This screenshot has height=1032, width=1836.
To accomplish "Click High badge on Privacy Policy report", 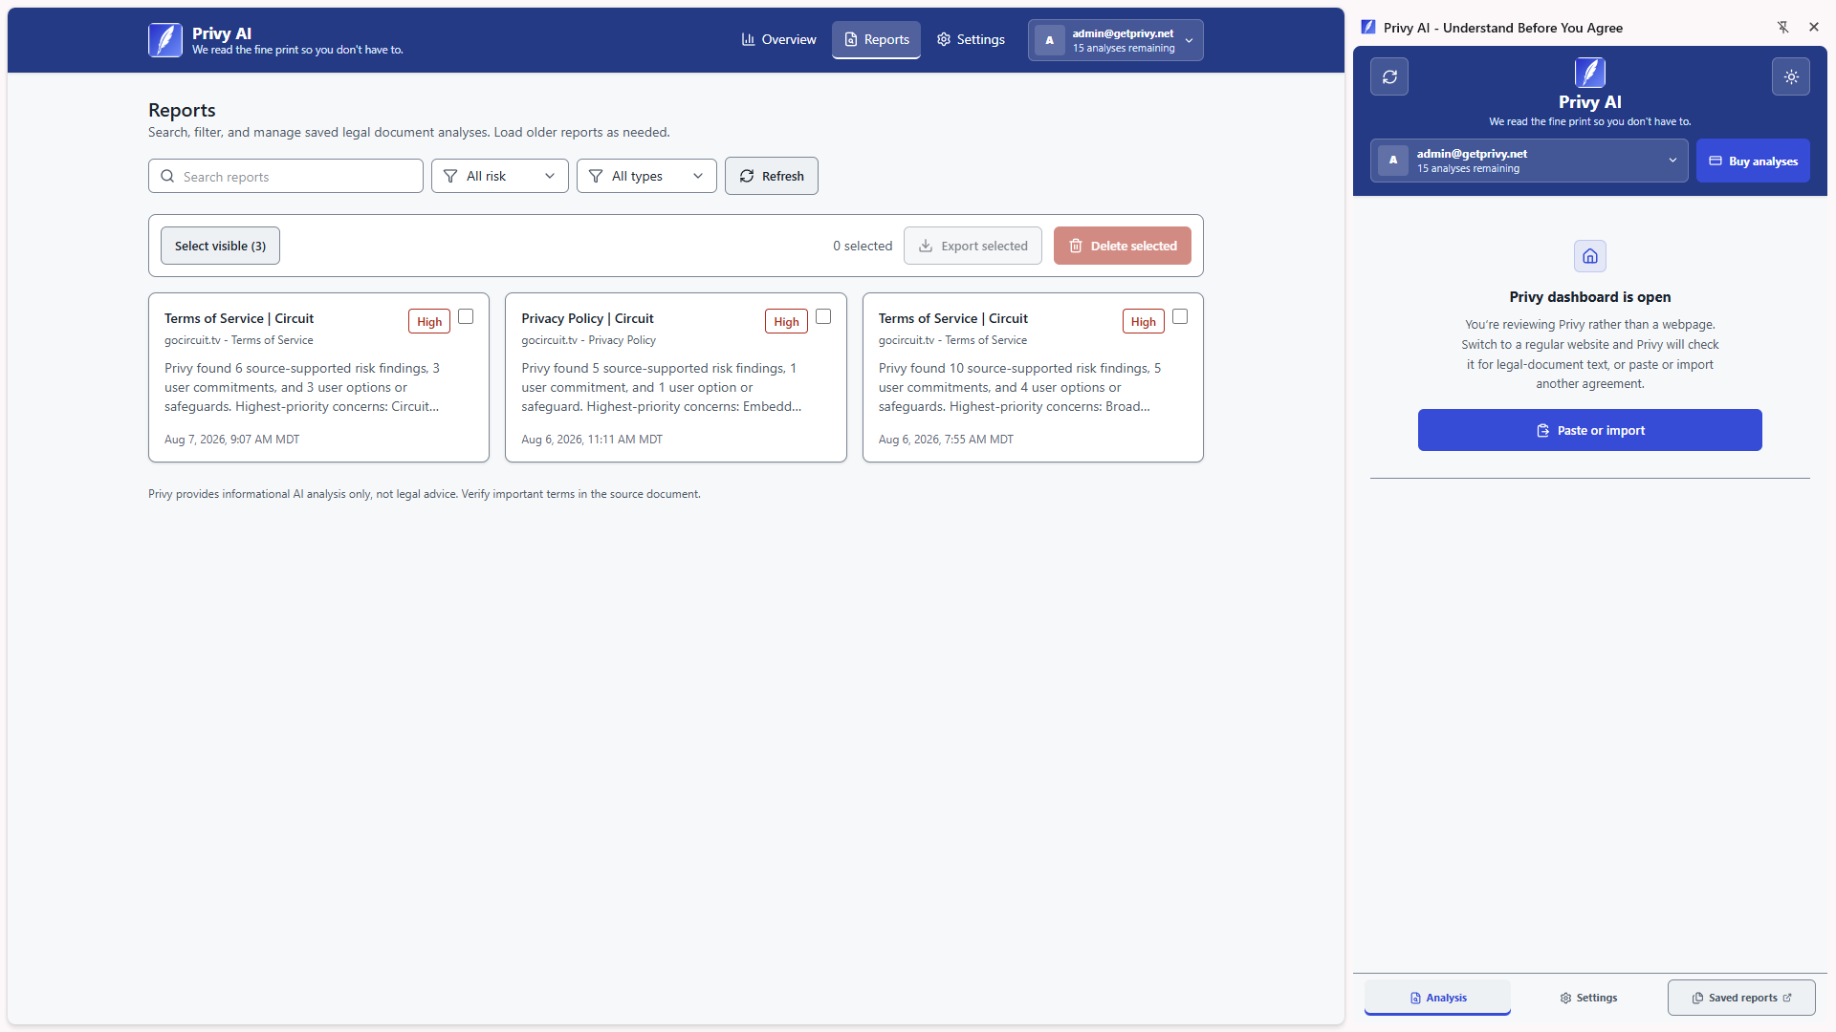I will click(x=786, y=321).
